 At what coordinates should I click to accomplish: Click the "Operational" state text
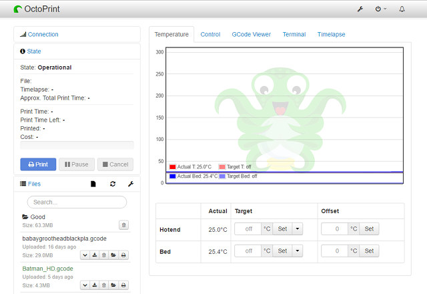(x=55, y=67)
